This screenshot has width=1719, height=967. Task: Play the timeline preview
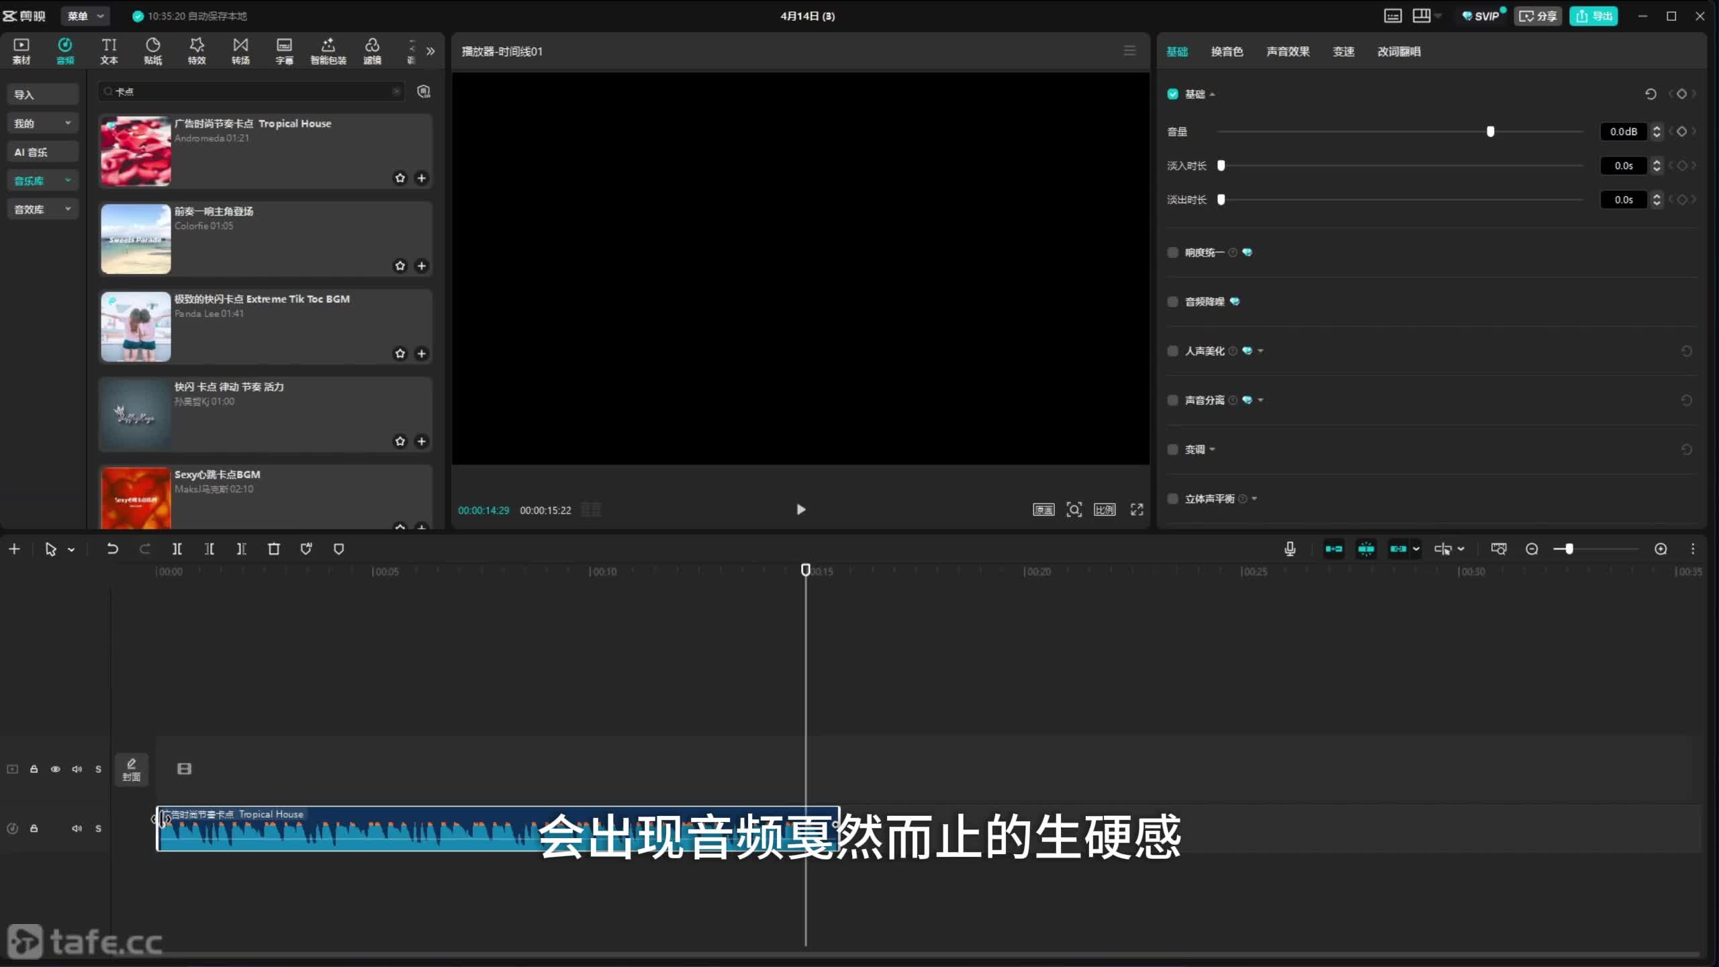800,510
